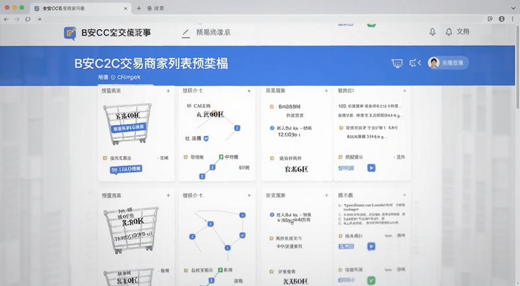The image size is (520, 286).
Task: Open notifications with the first bell icon
Action: (x=432, y=32)
